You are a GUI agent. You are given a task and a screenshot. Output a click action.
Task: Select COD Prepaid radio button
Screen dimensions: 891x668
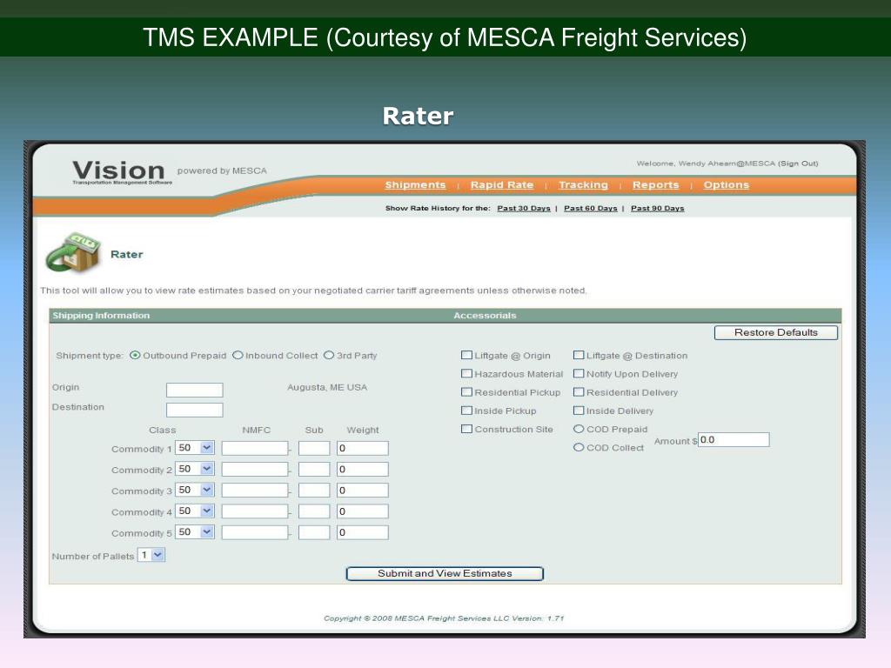click(579, 429)
